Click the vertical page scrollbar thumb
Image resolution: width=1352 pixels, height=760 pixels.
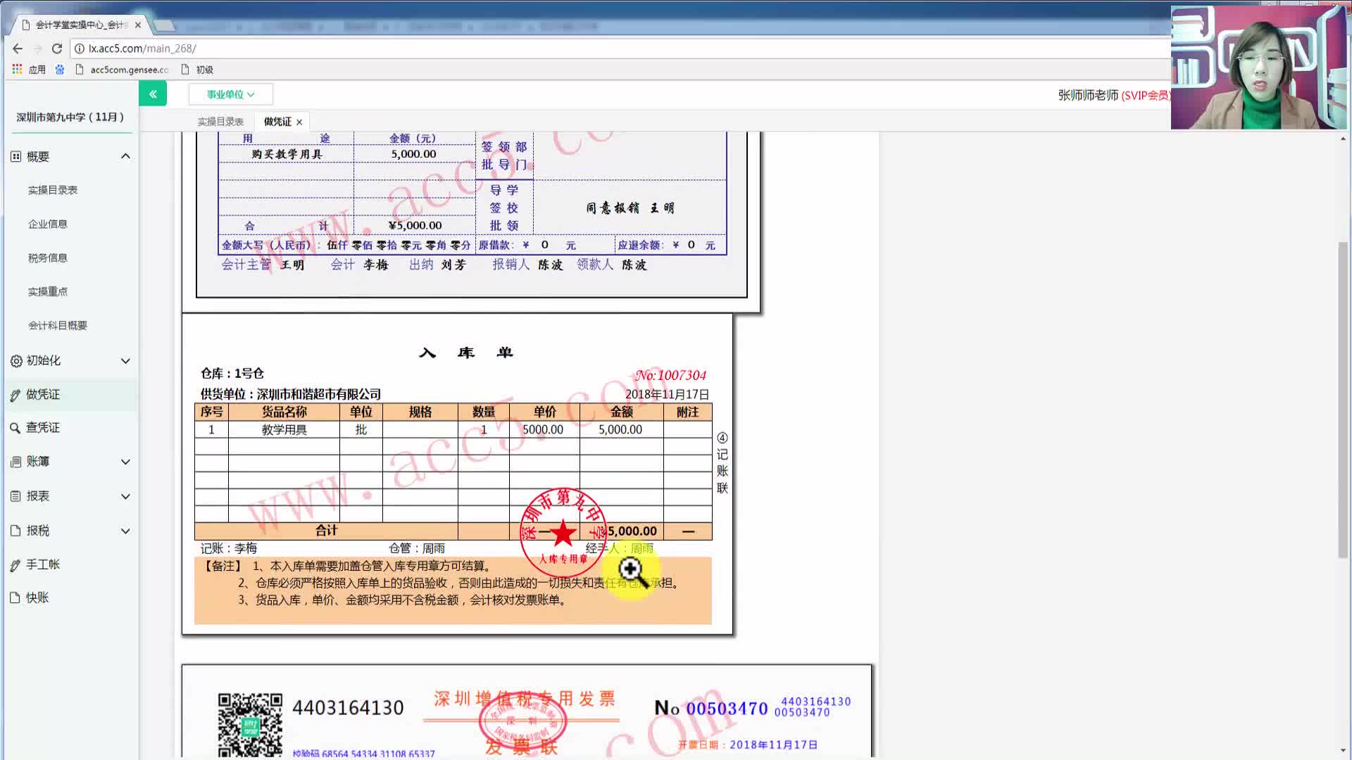(1343, 401)
